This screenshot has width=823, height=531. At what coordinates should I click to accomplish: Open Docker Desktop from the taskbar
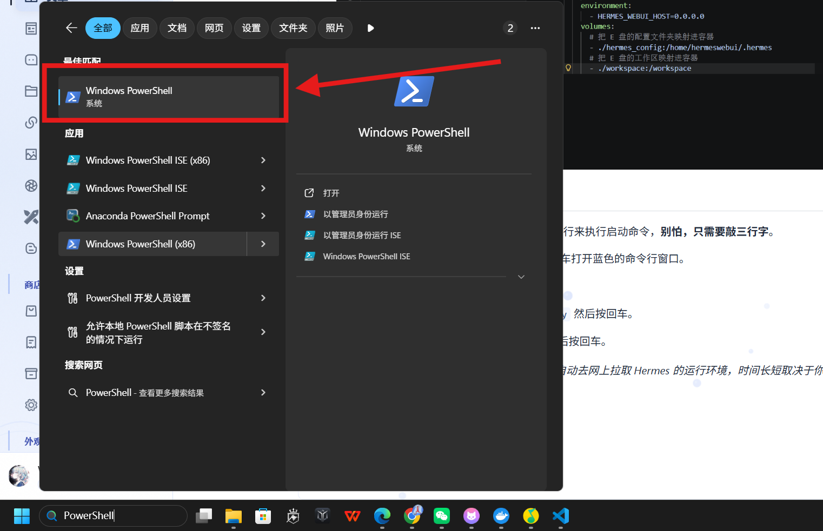coord(501,516)
